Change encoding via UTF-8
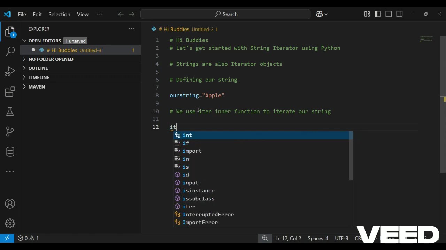 click(x=341, y=238)
